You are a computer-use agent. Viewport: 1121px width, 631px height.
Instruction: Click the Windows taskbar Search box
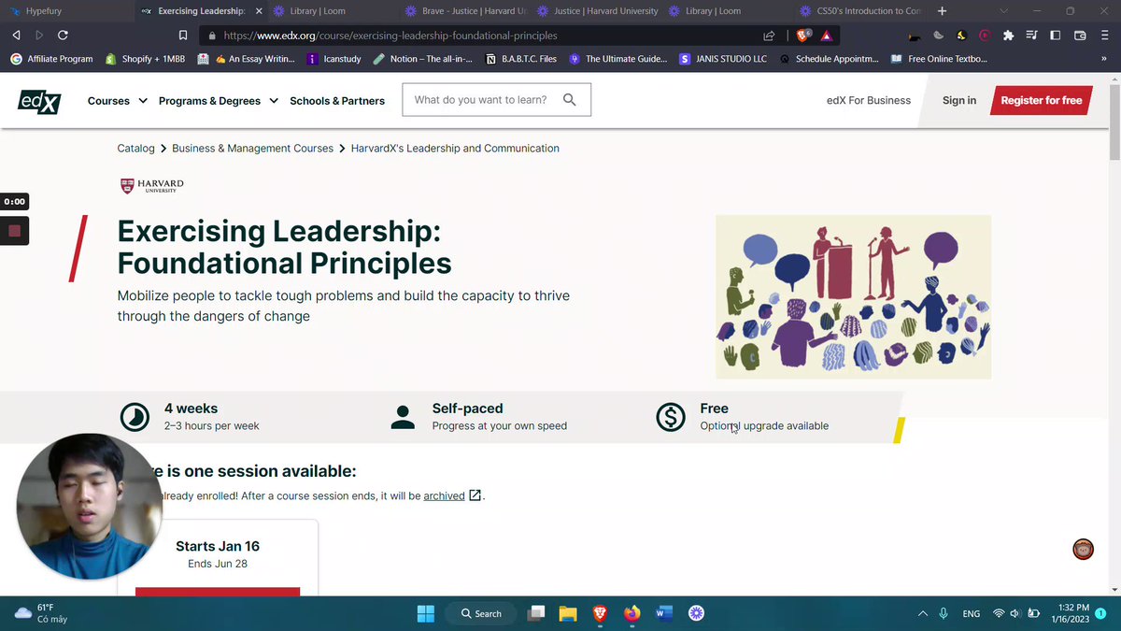coord(482,613)
